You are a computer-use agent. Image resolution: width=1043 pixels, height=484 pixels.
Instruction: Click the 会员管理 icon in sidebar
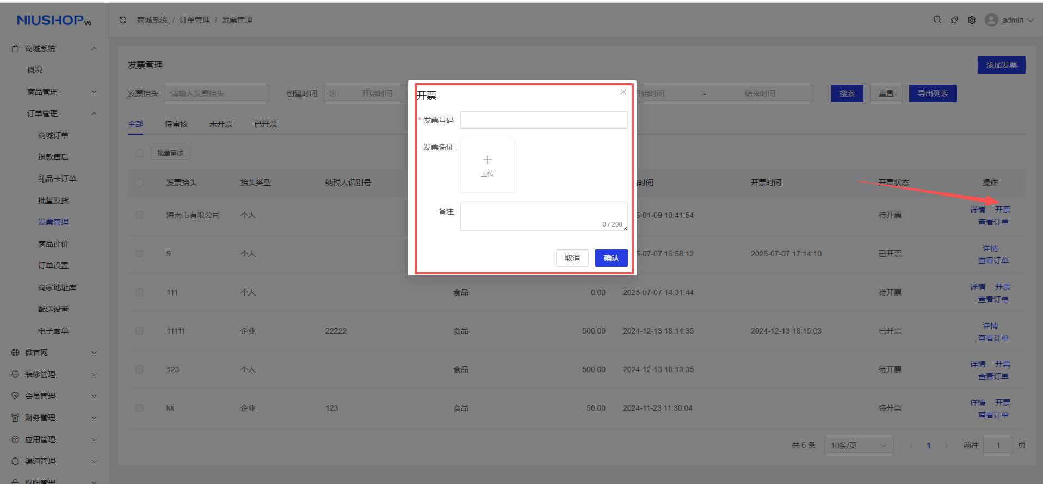tap(15, 396)
